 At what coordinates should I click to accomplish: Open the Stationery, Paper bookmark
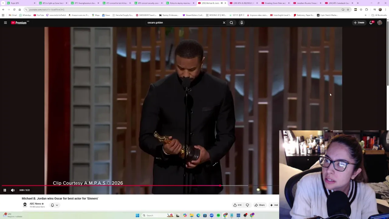pos(304,15)
